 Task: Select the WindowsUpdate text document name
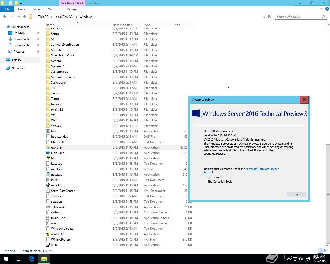[62, 229]
